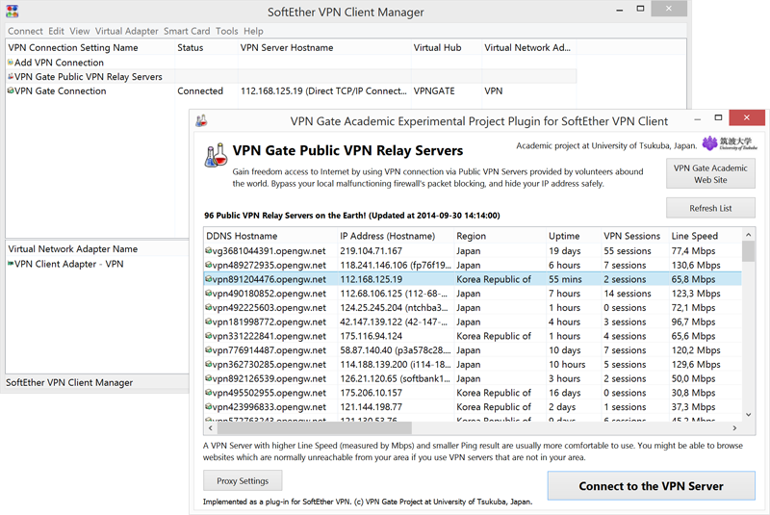
Task: Open the Virtual Adapter menu
Action: point(127,31)
